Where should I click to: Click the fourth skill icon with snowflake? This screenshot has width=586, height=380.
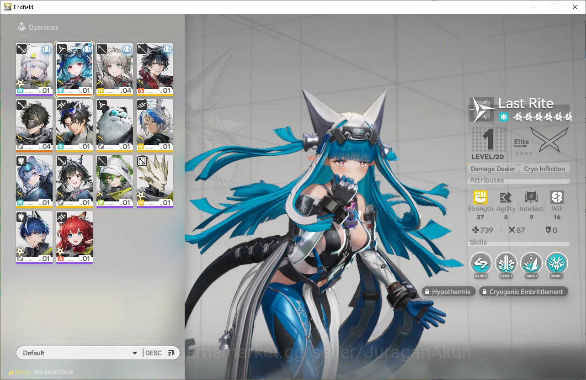(556, 264)
